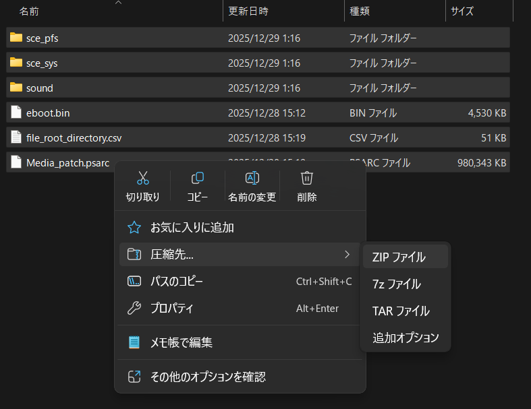The height and width of the screenshot is (409, 531).
Task: Sort files by サイズ column header
Action: click(462, 11)
